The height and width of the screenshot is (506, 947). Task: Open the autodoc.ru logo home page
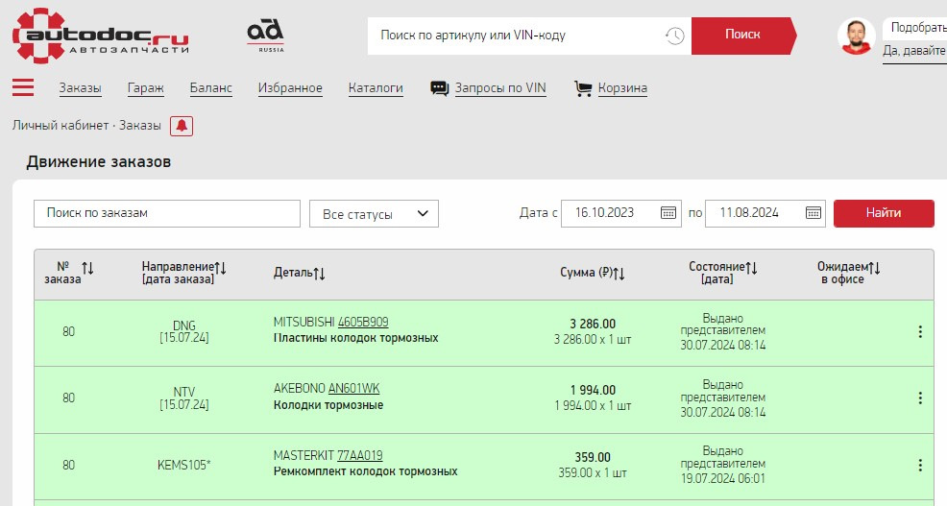click(100, 35)
